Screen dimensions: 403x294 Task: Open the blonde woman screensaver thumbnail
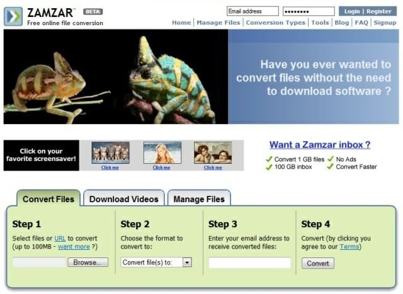tap(162, 152)
